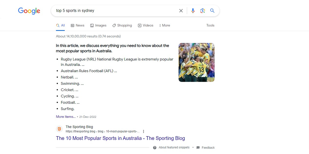Click the Google logo
The width and height of the screenshot is (309, 154).
pyautogui.click(x=29, y=11)
